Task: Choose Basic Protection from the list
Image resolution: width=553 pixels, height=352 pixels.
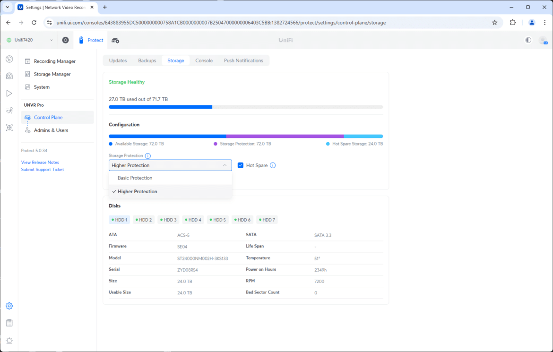Action: (170, 178)
